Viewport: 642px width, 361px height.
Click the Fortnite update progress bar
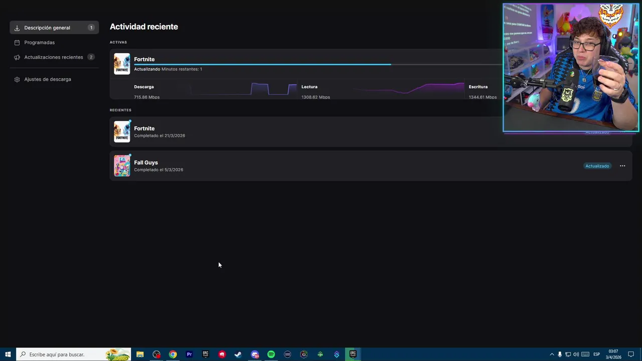click(318, 64)
